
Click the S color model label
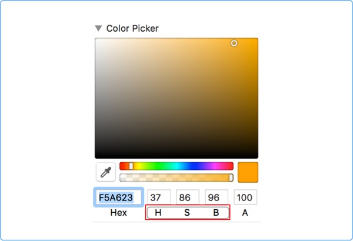pyautogui.click(x=187, y=213)
